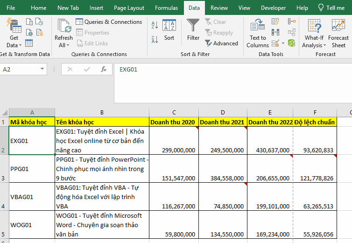Click cell containing VBAG01

(x=32, y=197)
